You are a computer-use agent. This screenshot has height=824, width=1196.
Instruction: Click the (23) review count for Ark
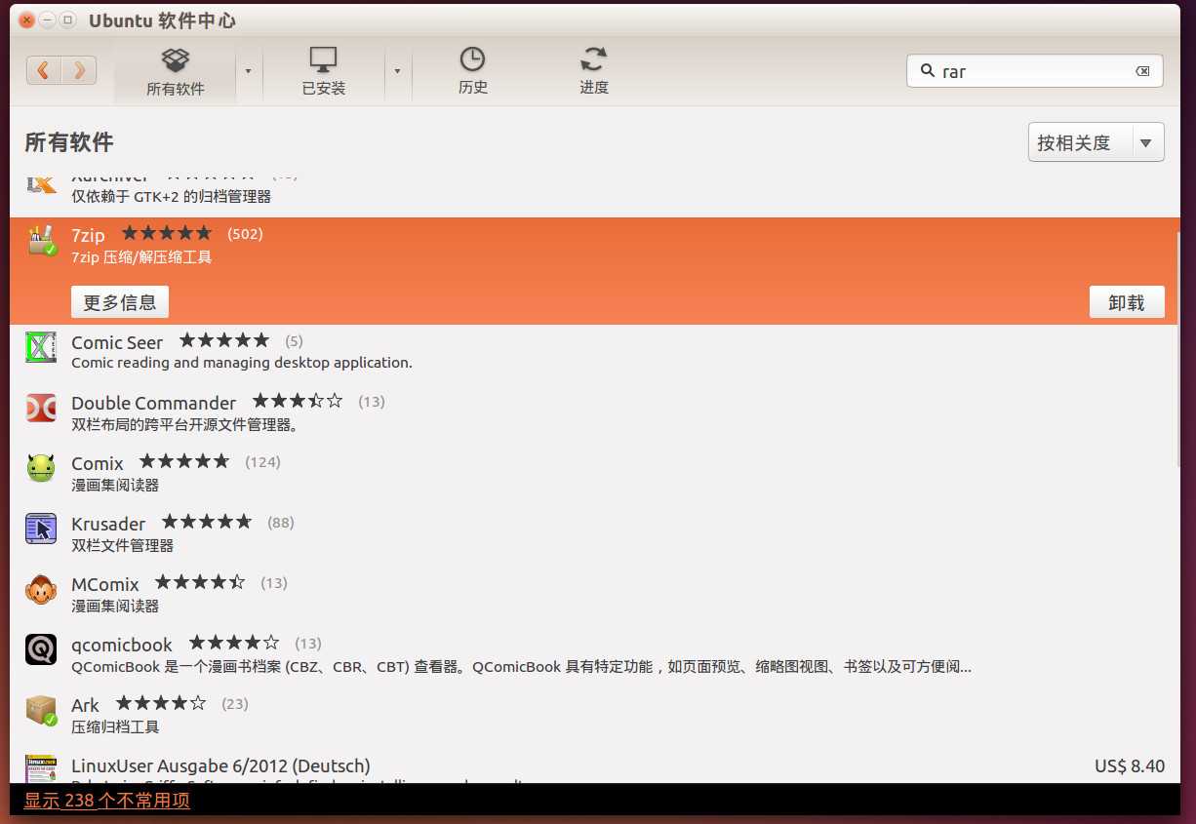235,703
